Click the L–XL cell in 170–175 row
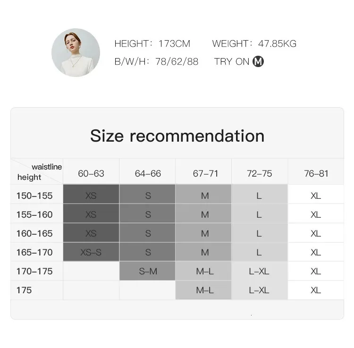The height and width of the screenshot is (348, 354). click(260, 271)
